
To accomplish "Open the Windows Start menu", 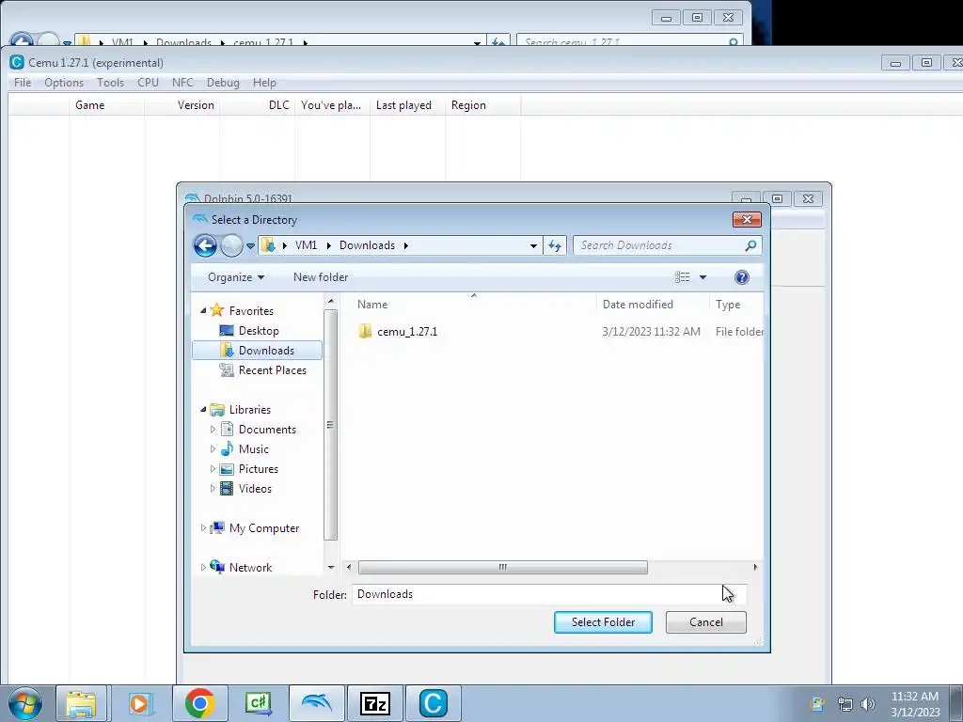I will 25,703.
